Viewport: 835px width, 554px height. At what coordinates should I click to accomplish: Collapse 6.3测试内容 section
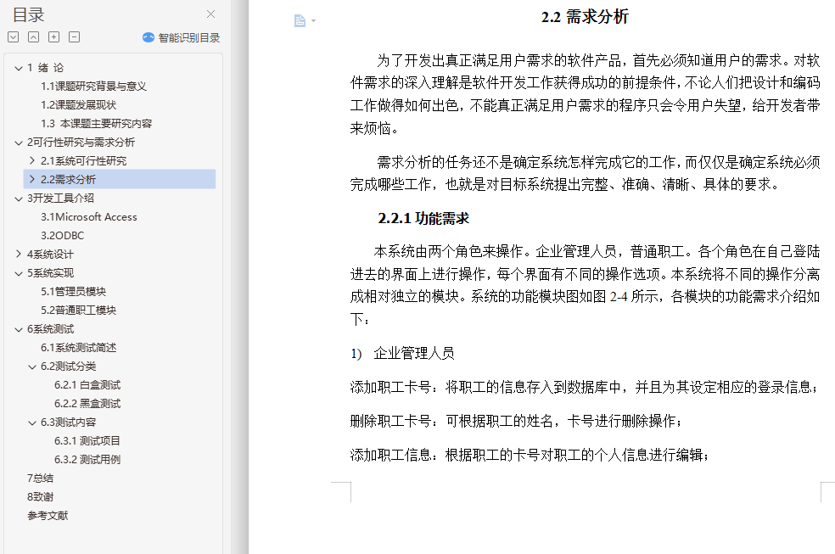(x=32, y=422)
